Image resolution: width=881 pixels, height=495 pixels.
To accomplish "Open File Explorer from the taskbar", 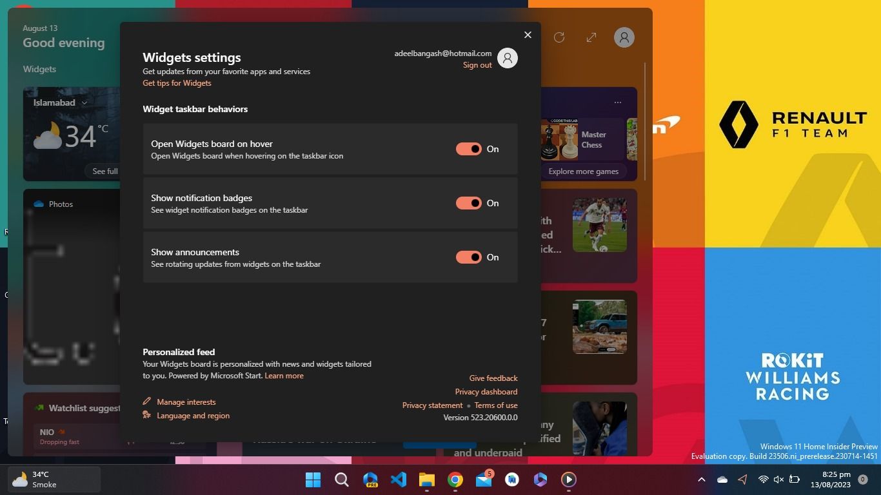I will [x=427, y=480].
